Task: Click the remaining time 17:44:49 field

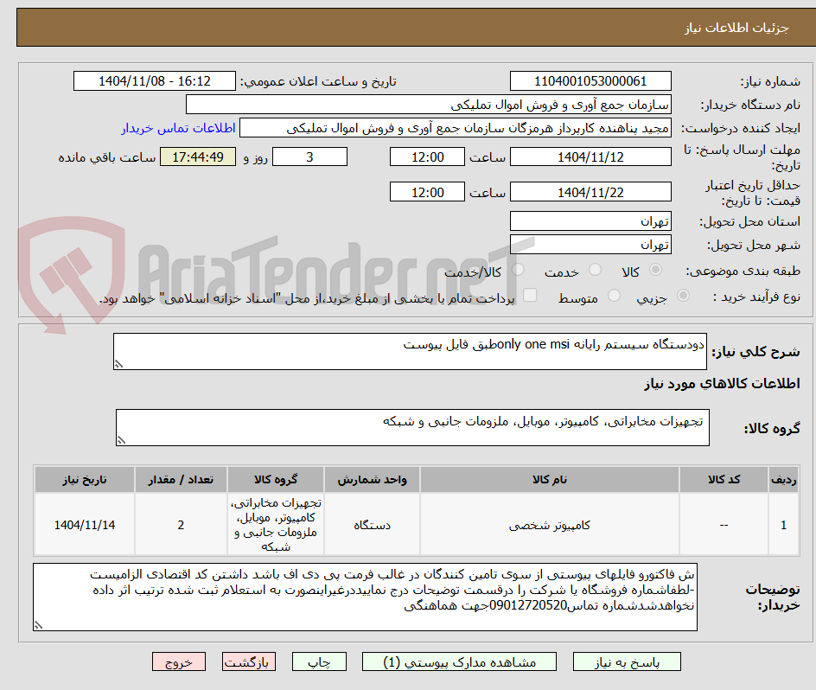Action: point(198,157)
